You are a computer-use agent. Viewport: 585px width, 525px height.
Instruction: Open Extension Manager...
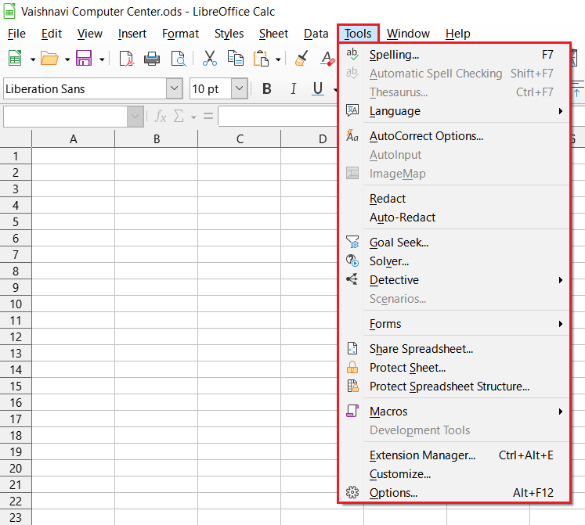point(454,455)
